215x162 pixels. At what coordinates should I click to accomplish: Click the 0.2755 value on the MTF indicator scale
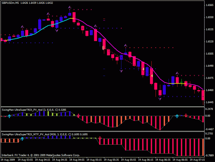(209, 134)
